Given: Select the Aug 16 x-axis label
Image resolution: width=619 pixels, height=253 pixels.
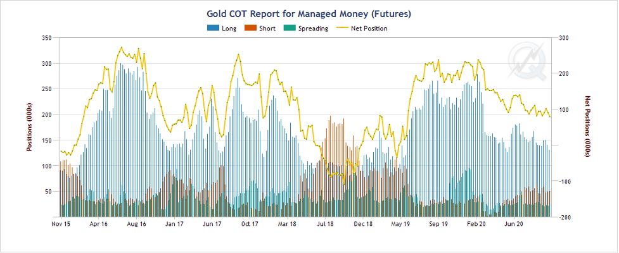Looking at the screenshot, I should click(x=136, y=223).
